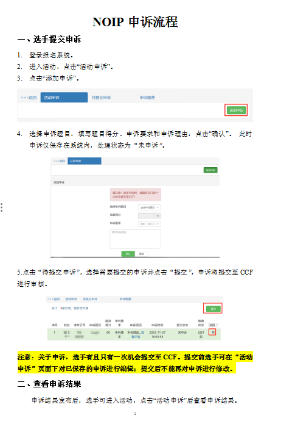Image resolution: width=281 pixels, height=421 pixels.
Task: Click the score value 60 in the table
Action: click(x=108, y=333)
